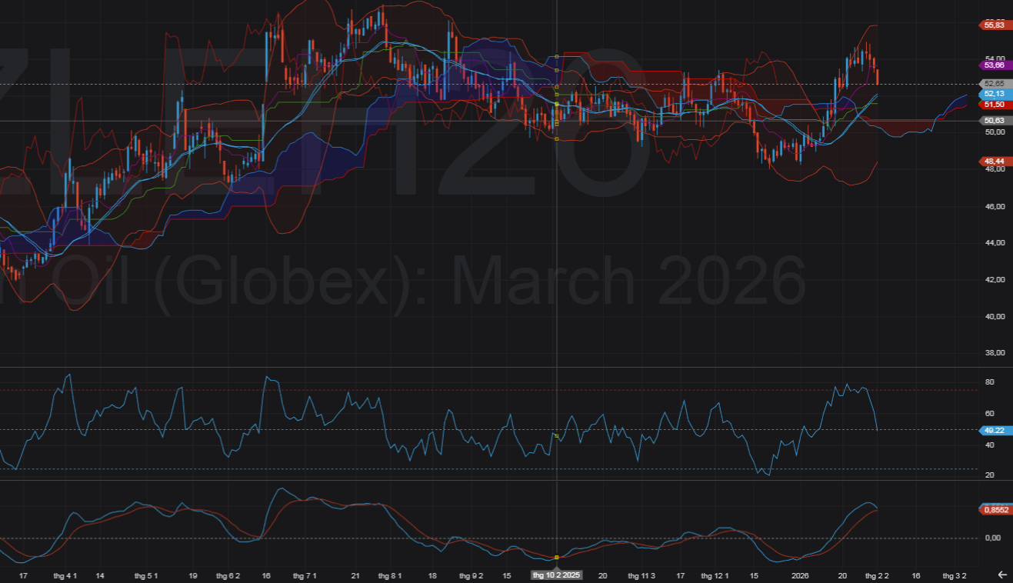Click the red 48,44 lower band label
This screenshot has height=583, width=1013.
point(995,161)
